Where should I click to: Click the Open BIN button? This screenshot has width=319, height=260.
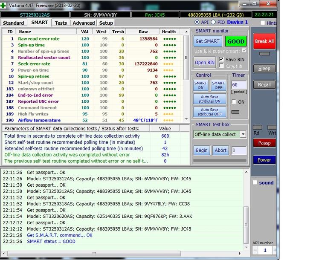pos(204,62)
